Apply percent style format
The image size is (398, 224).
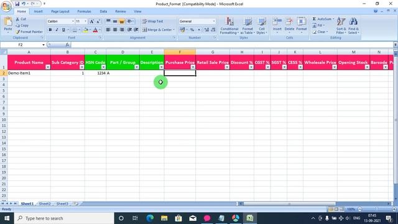[x=192, y=30]
